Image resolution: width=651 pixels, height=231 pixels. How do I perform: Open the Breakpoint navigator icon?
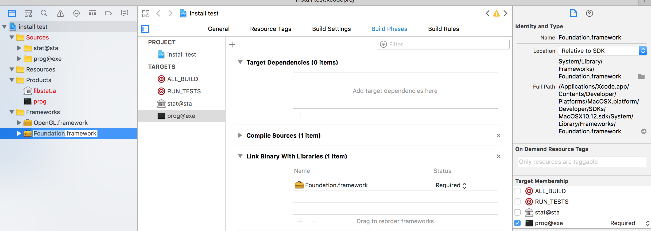[108, 13]
